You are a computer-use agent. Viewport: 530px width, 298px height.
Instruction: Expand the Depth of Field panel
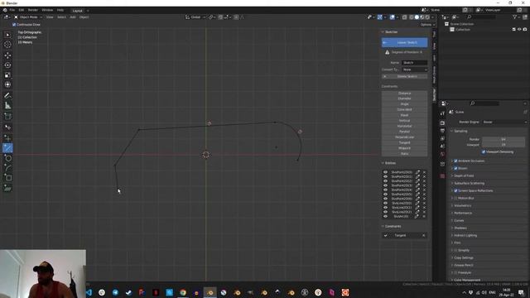[464, 175]
